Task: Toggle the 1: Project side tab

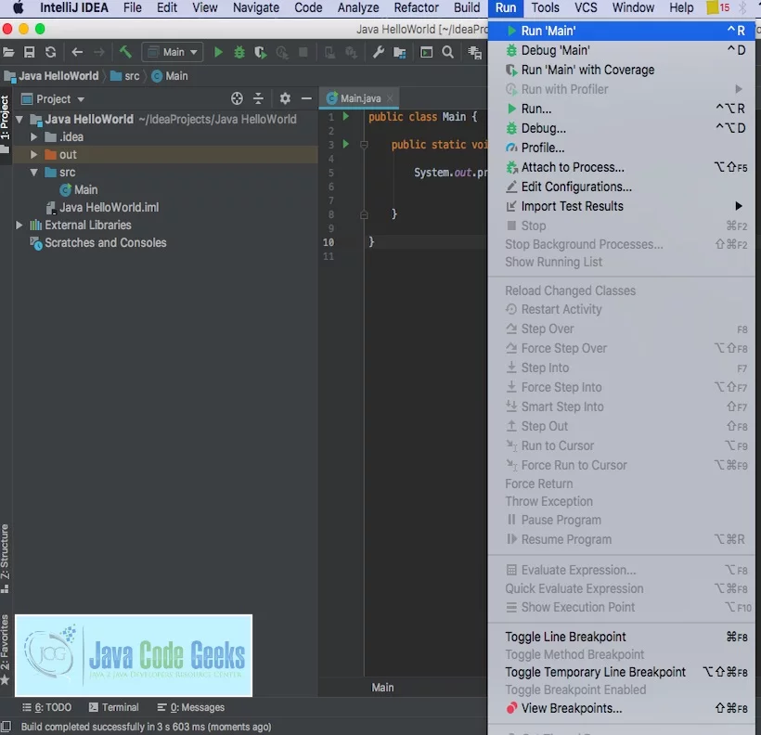Action: (5, 123)
